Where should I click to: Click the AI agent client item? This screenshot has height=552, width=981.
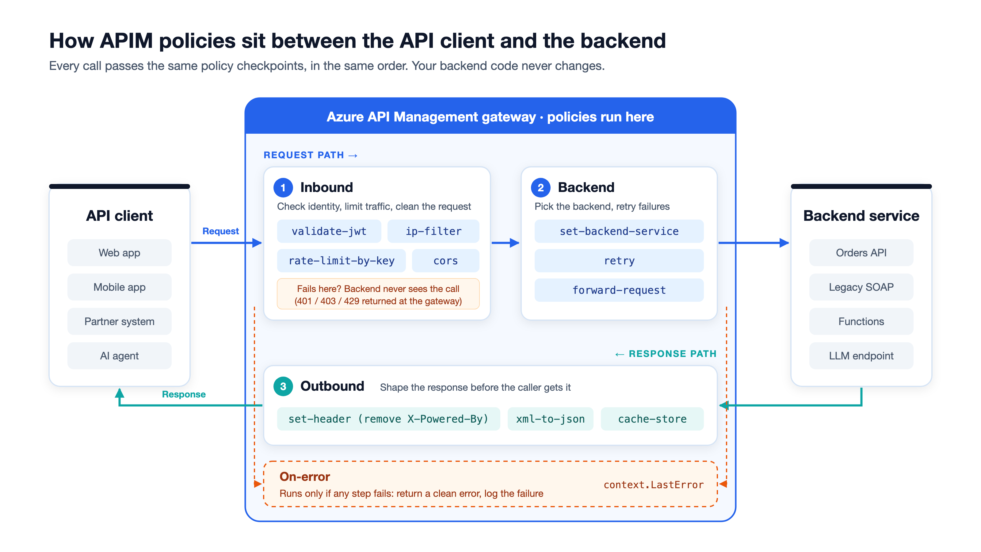[x=120, y=355]
